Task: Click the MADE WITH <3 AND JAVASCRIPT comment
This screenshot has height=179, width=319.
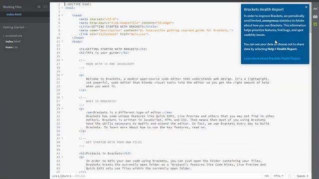Action: (110, 64)
